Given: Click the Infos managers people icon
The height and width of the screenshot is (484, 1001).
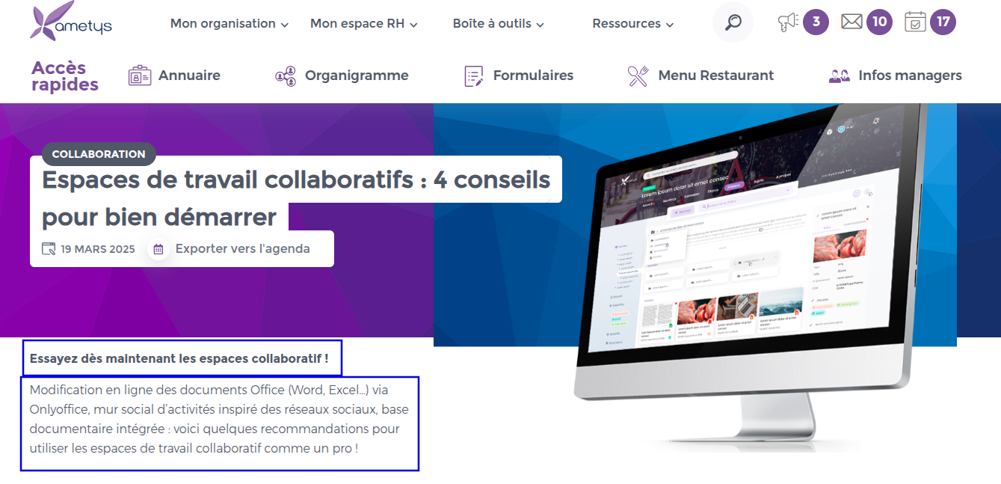Looking at the screenshot, I should 840,76.
